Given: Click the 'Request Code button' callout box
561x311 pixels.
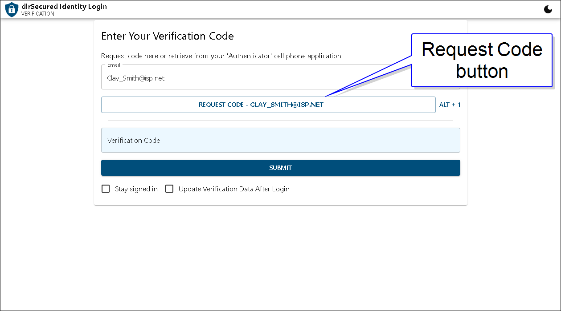Looking at the screenshot, I should coord(481,60).
